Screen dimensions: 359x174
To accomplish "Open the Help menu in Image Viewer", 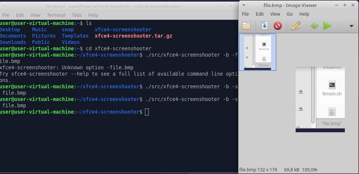I will 304,14.
